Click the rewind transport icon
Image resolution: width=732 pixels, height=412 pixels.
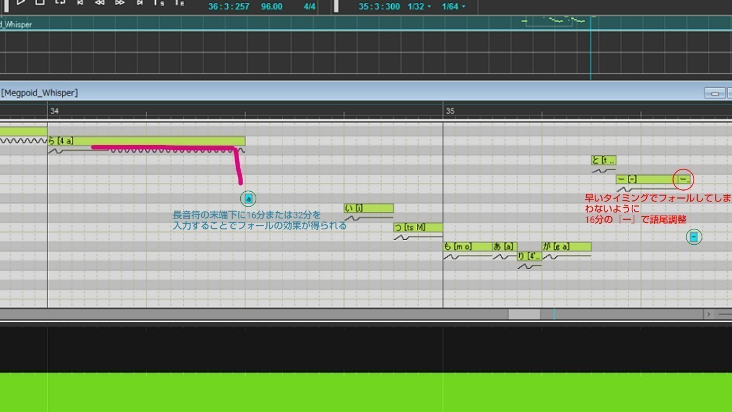(100, 5)
